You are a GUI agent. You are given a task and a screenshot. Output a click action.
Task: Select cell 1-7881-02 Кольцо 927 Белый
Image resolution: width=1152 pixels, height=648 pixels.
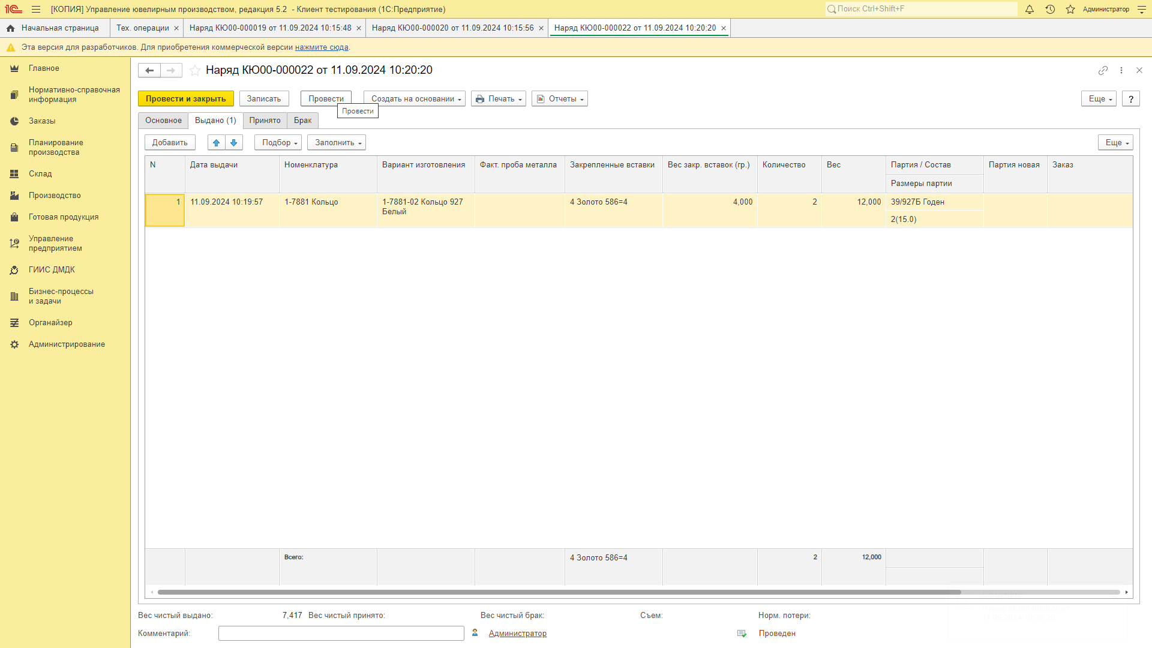coord(426,211)
